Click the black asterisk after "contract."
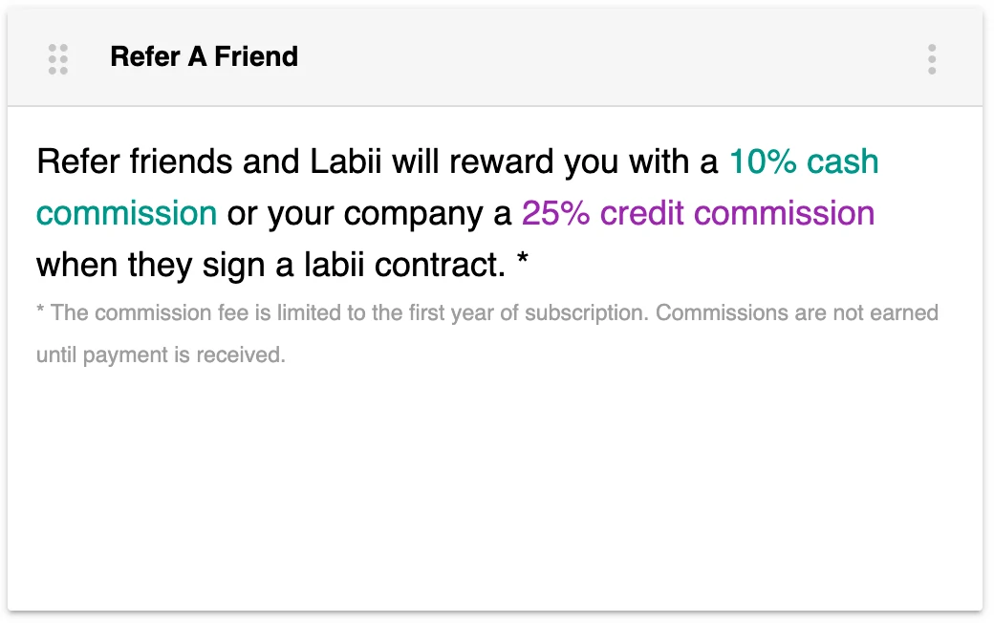This screenshot has width=994, height=623. [x=522, y=261]
